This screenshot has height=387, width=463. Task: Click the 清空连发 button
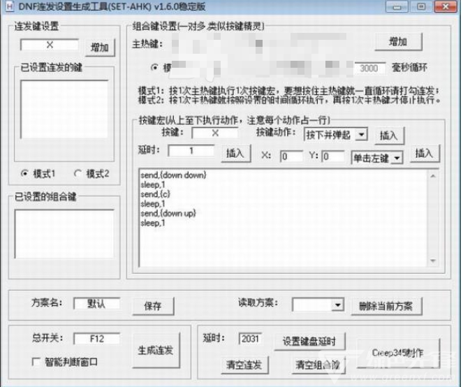244,365
